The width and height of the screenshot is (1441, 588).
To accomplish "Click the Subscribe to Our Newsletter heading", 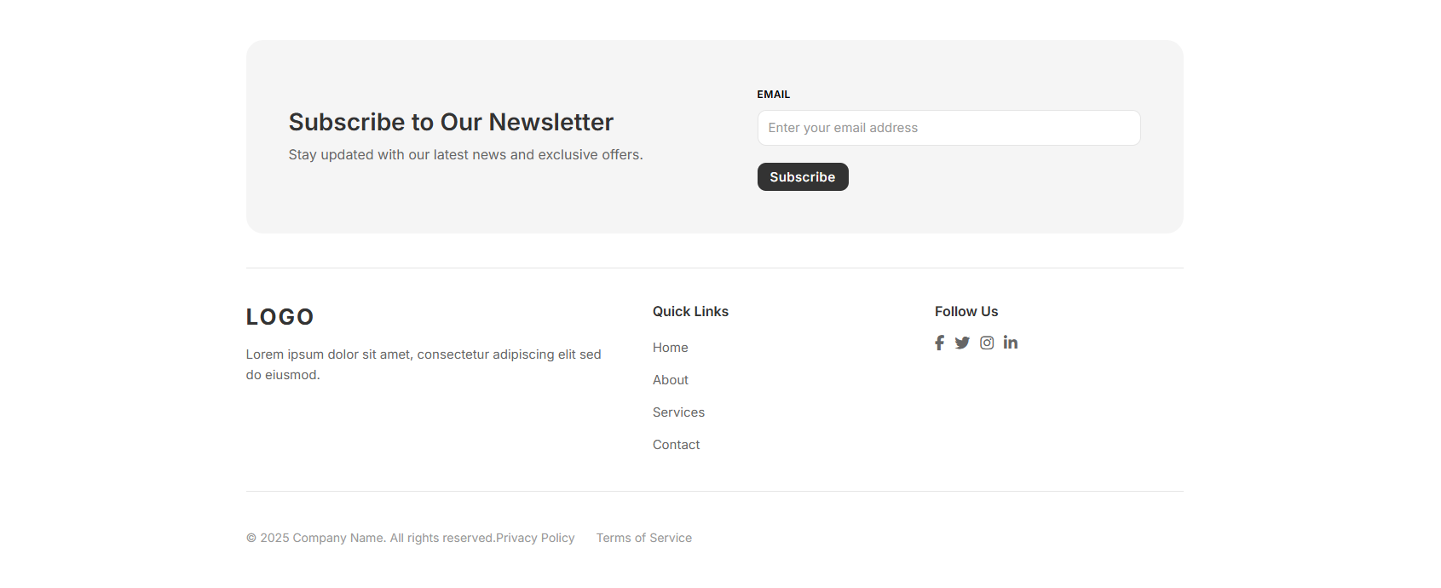I will click(451, 123).
